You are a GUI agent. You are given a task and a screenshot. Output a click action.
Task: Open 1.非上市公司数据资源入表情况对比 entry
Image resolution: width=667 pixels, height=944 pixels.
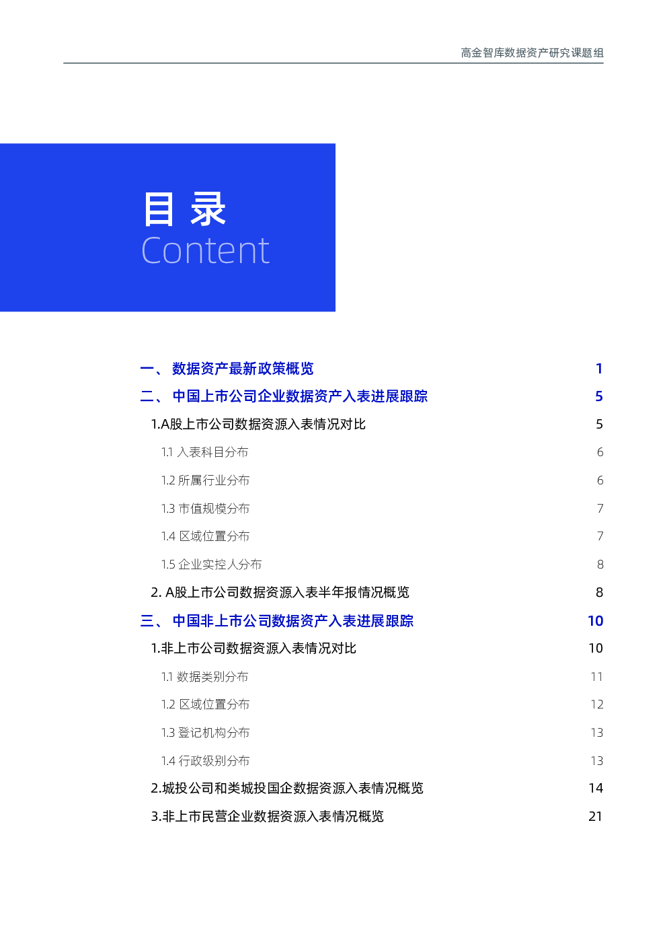coord(253,649)
